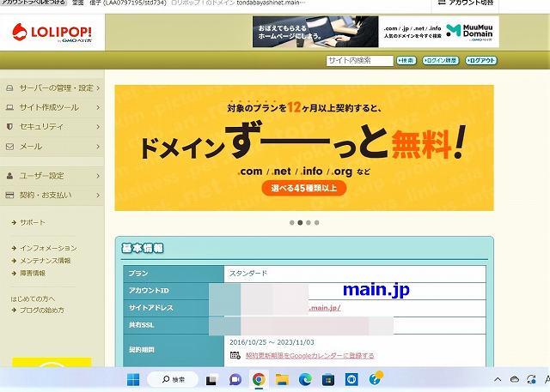The image size is (550, 392).
Task: Expand サイト作成ツール menu
Action: tap(52, 107)
